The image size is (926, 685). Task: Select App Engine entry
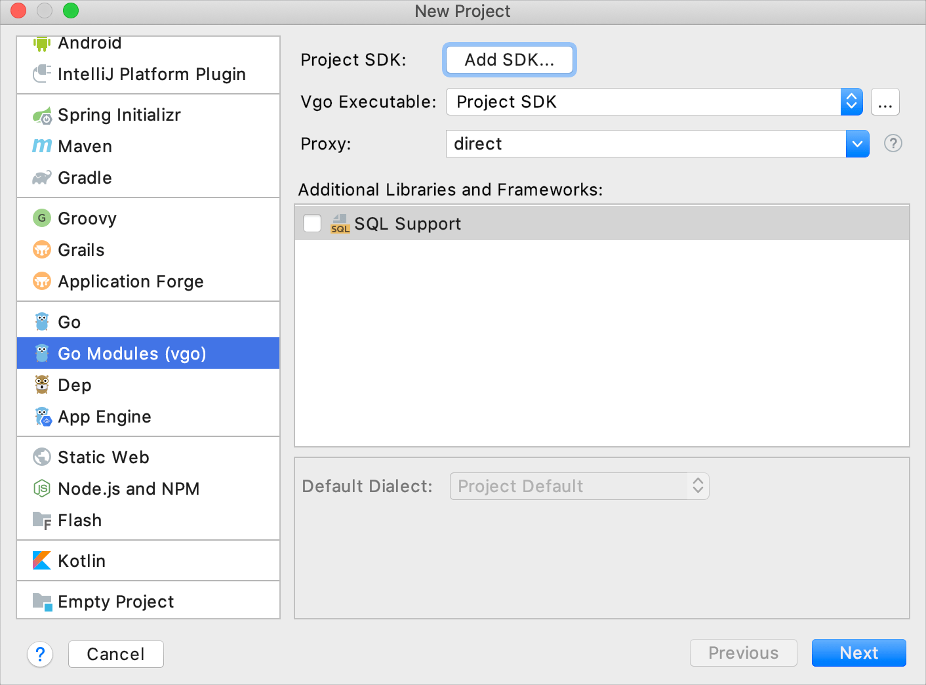tap(148, 416)
